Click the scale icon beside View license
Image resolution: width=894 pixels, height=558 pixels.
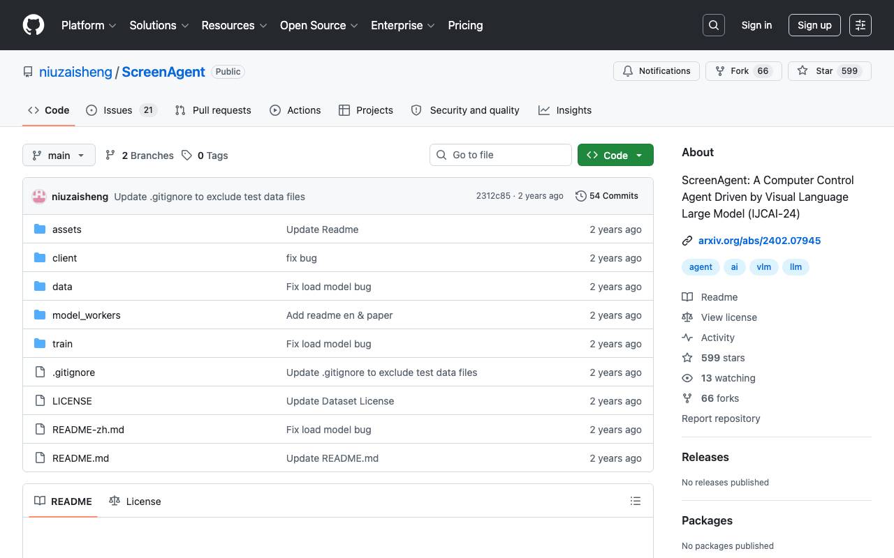pos(687,317)
